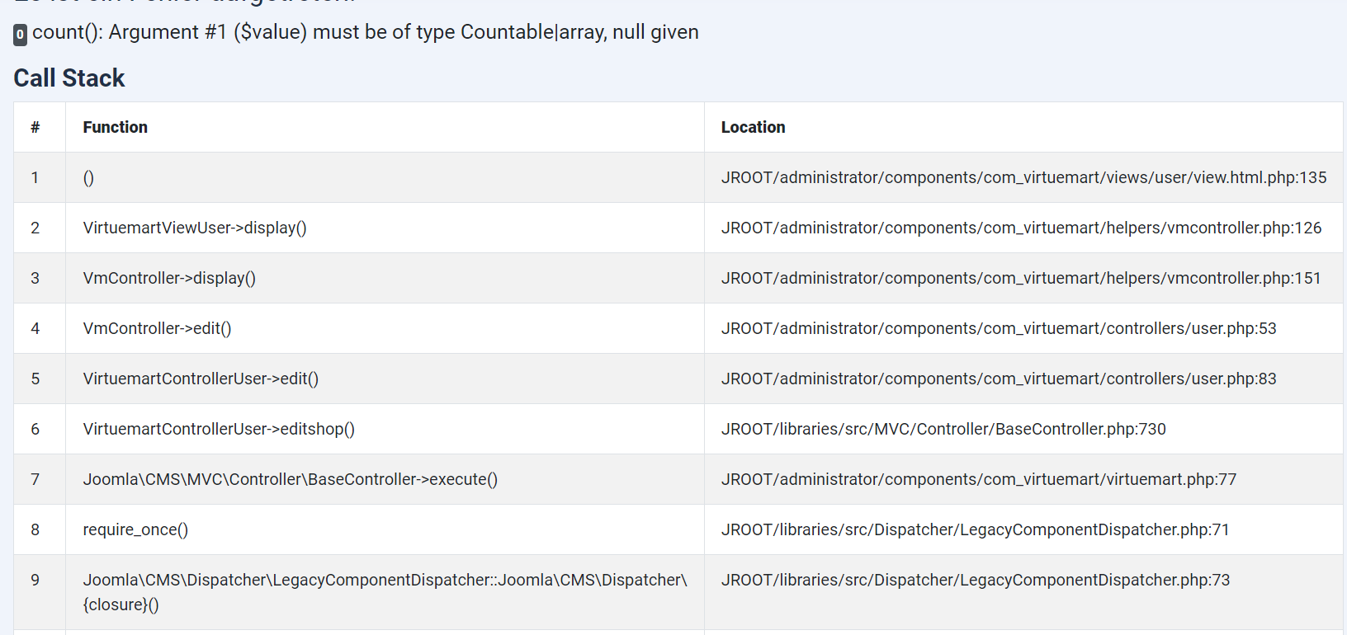Viewport: 1347px width, 635px height.
Task: Click the Function column header
Action: click(x=115, y=127)
